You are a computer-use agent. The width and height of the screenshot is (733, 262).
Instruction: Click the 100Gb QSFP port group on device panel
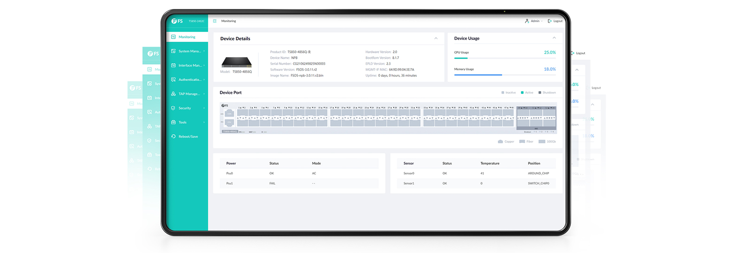(x=536, y=118)
